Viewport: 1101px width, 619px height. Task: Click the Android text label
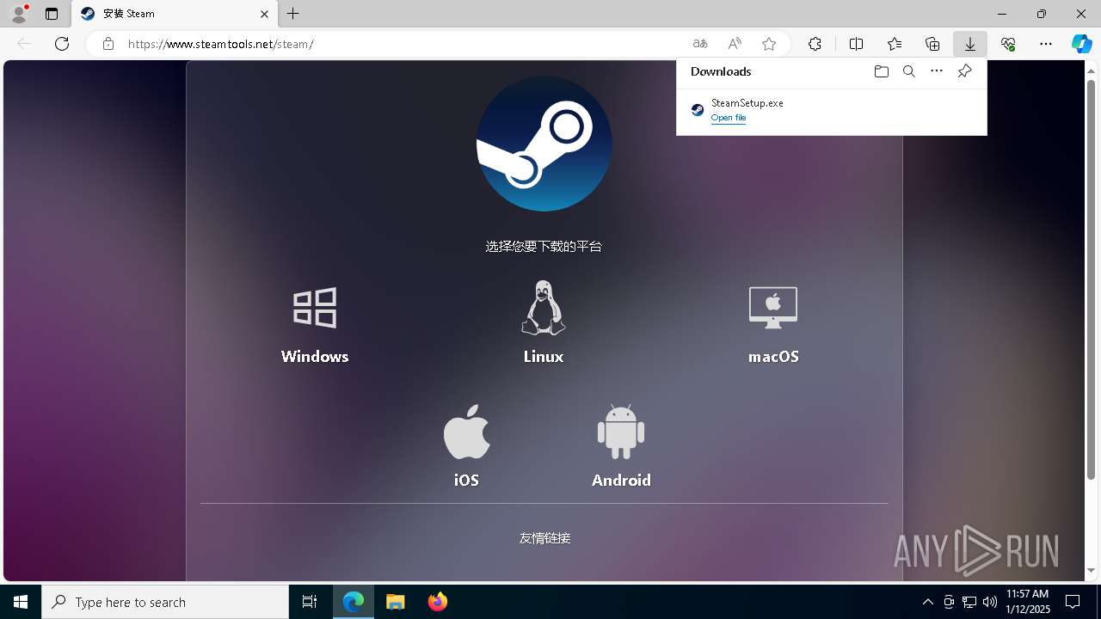[621, 480]
